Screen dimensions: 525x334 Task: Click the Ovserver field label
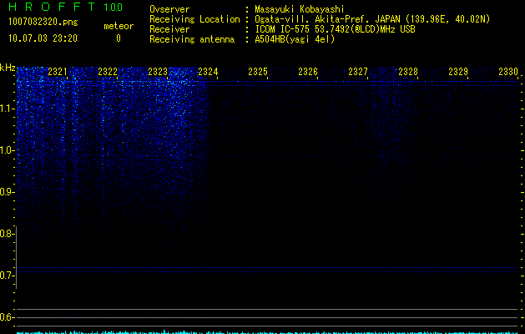click(169, 9)
